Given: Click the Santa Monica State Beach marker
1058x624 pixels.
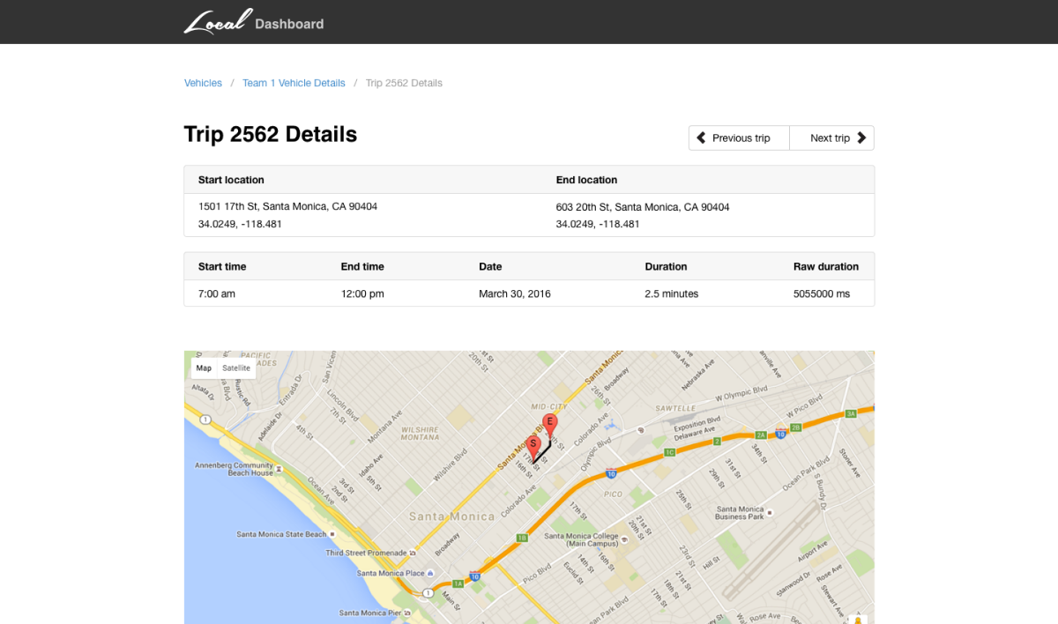Looking at the screenshot, I should [333, 534].
